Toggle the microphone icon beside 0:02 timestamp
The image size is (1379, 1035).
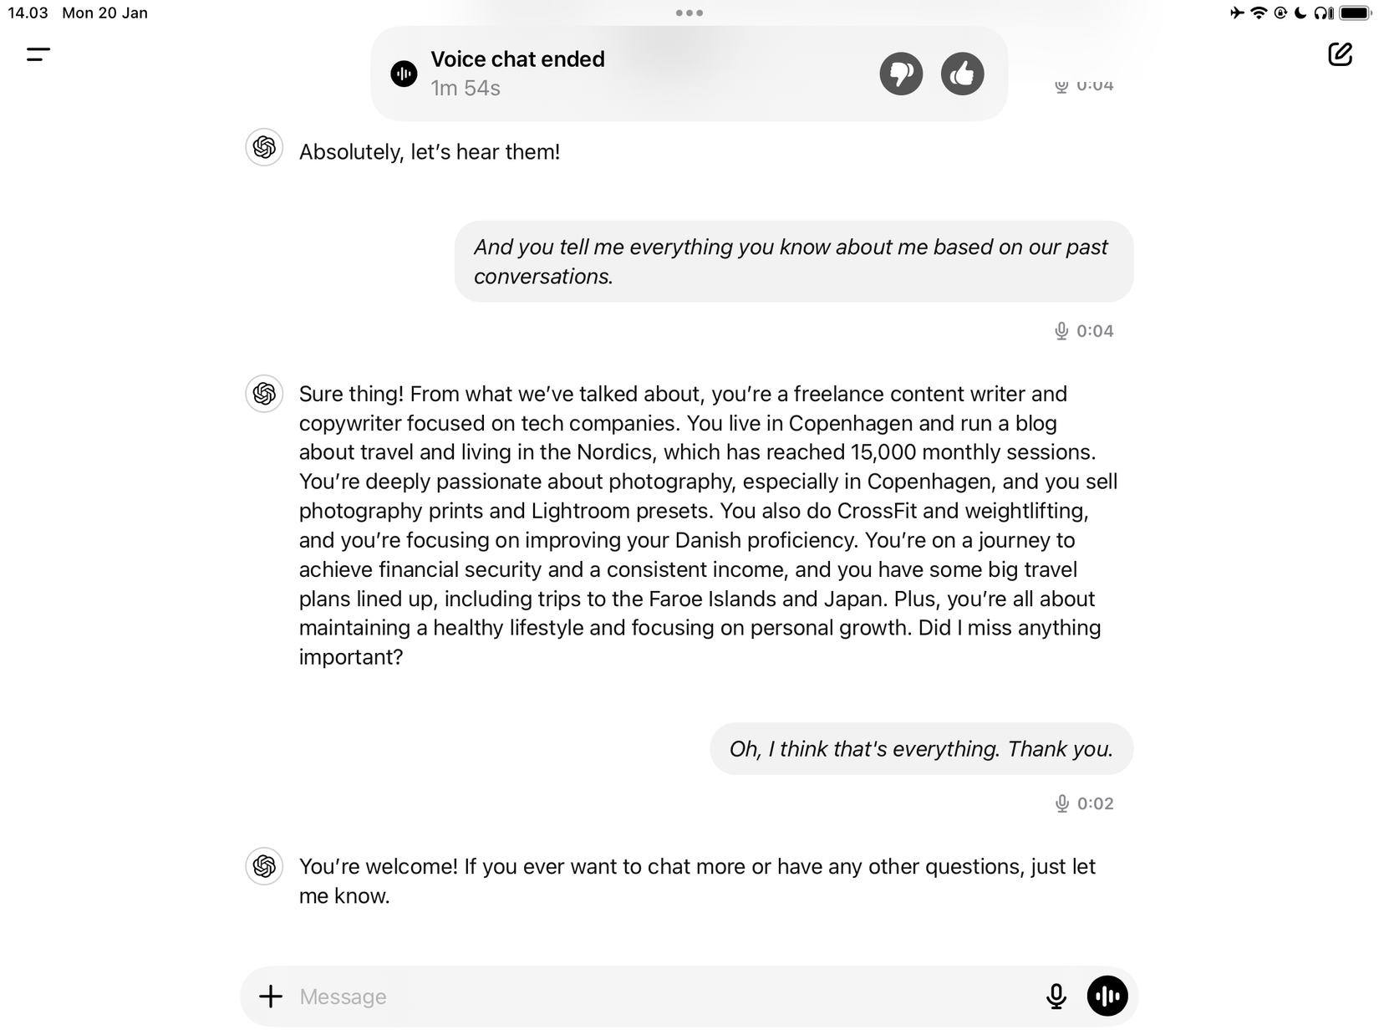pos(1060,803)
